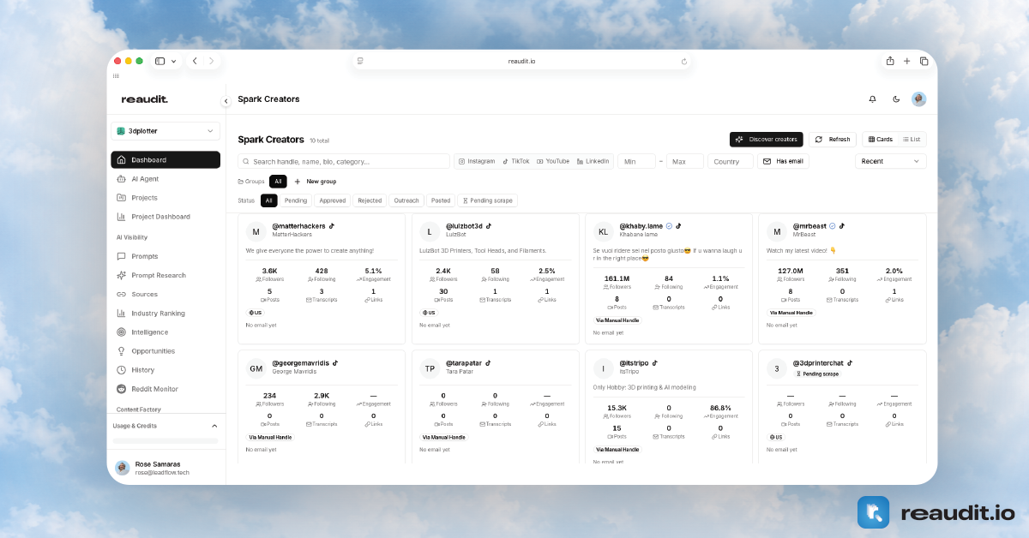The width and height of the screenshot is (1029, 538).
Task: Open the @matterhackers creator handle
Action: tap(298, 226)
